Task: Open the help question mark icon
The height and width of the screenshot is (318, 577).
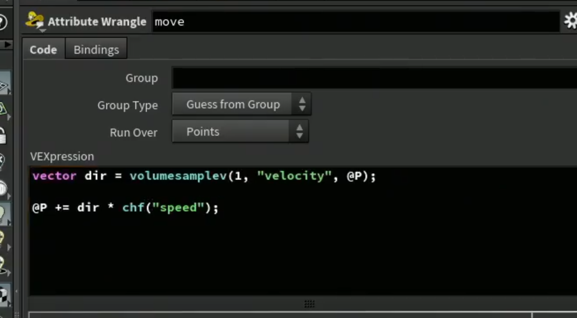Action: coord(2,22)
